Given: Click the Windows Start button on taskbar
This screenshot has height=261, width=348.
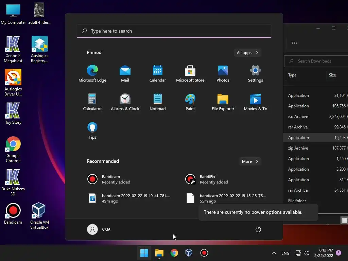Looking at the screenshot, I should (144, 253).
